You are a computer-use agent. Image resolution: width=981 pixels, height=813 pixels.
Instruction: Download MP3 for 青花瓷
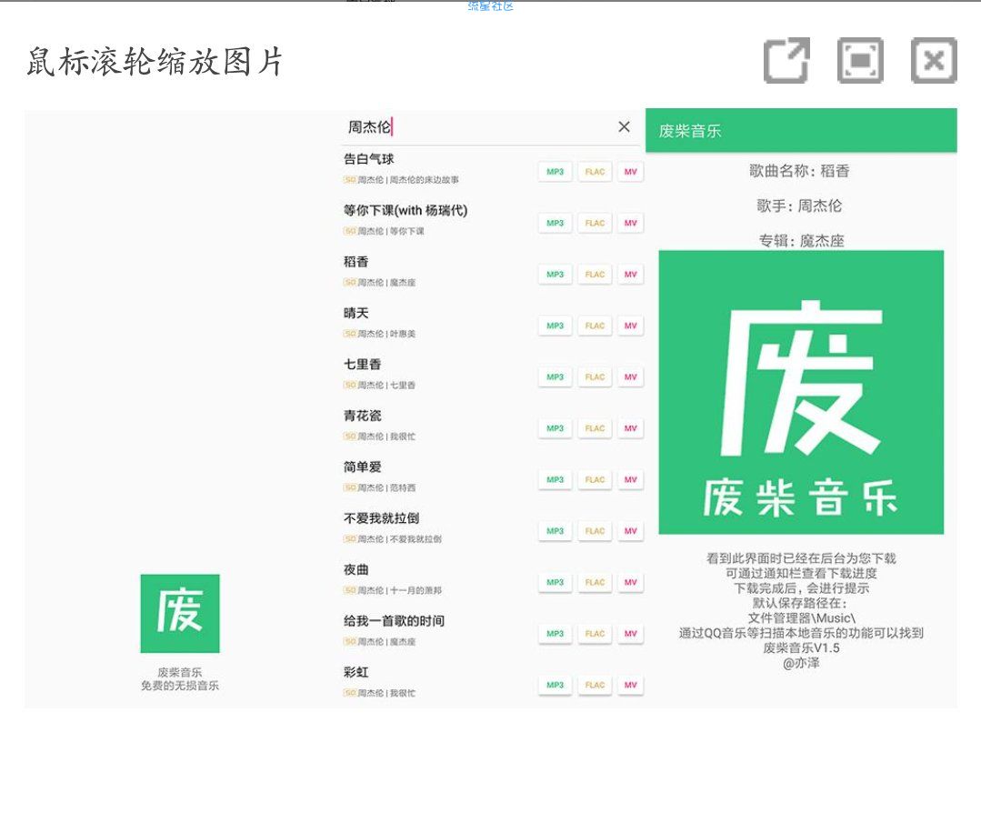tap(555, 428)
